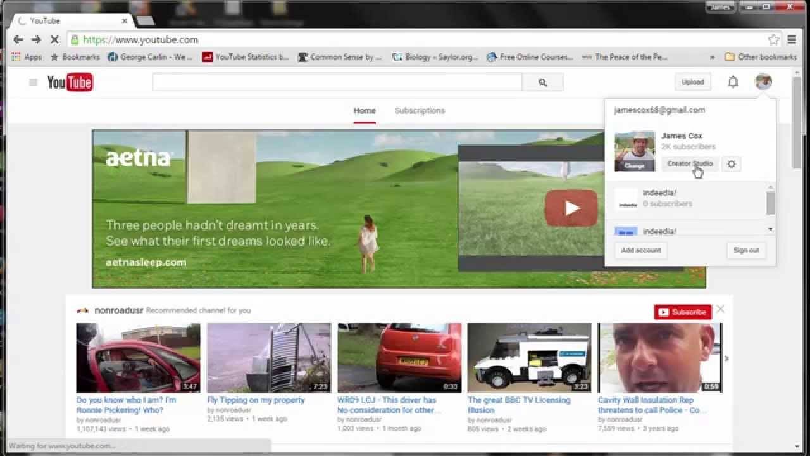Click jamescox68@gmail.com email text

659,110
